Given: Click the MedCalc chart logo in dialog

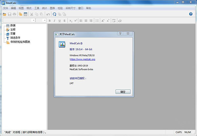Looking at the screenshot, I should (x=62, y=44).
